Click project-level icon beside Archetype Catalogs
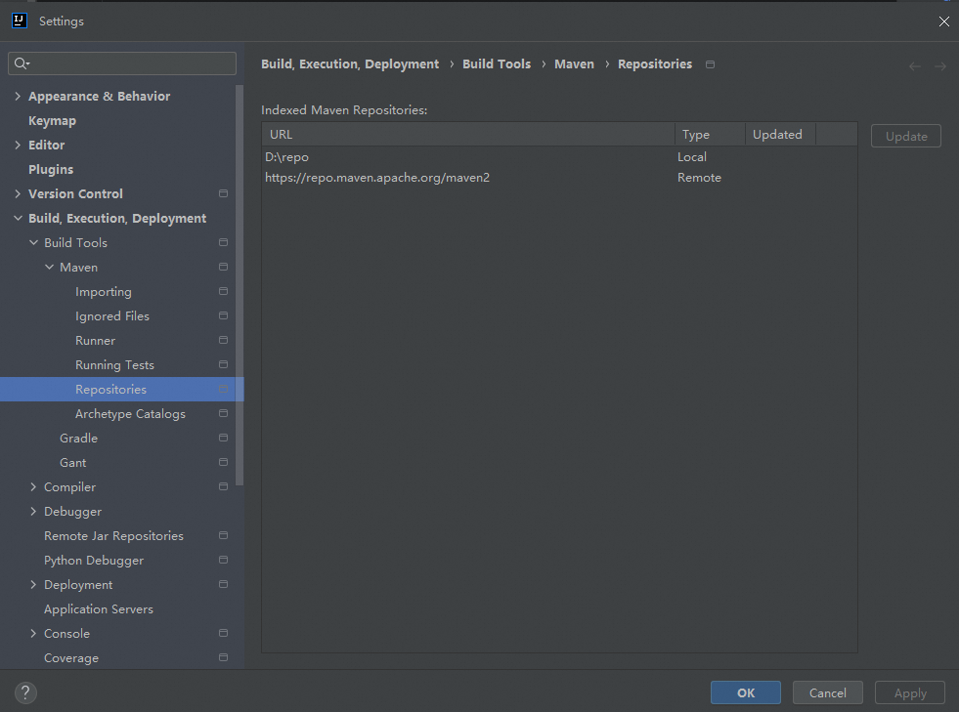The height and width of the screenshot is (712, 959). (223, 414)
